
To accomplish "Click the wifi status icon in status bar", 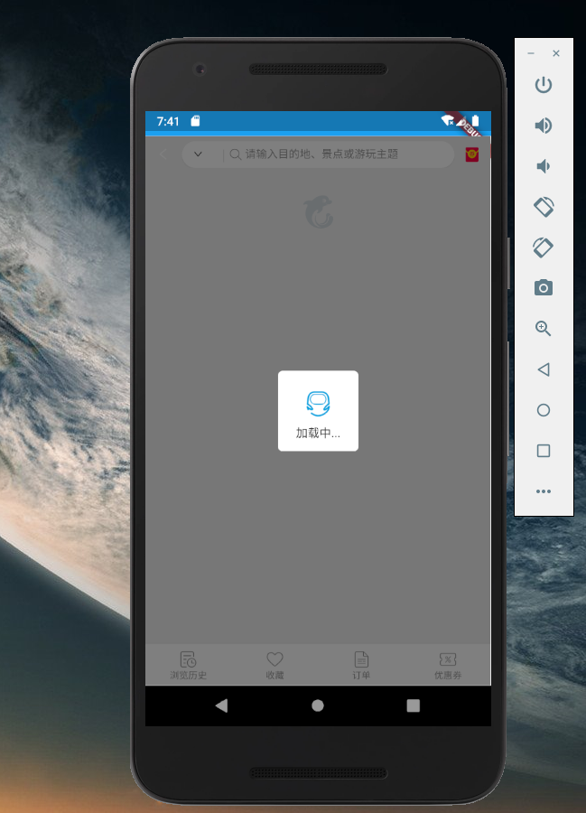I will coord(447,121).
